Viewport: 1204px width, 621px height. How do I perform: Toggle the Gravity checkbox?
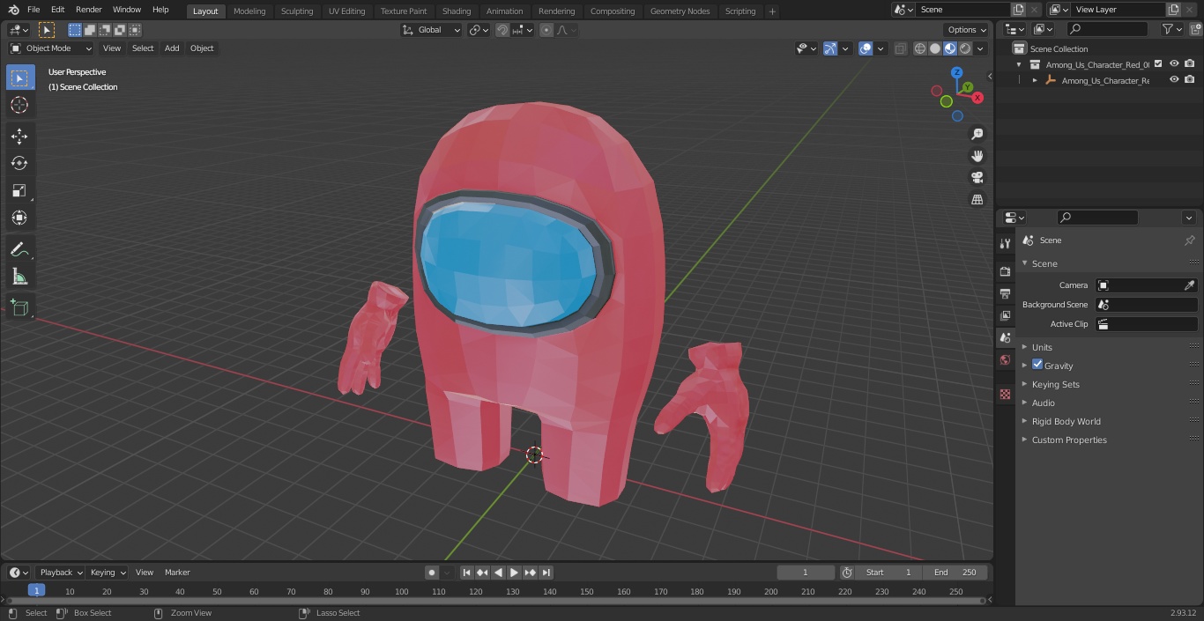tap(1037, 365)
